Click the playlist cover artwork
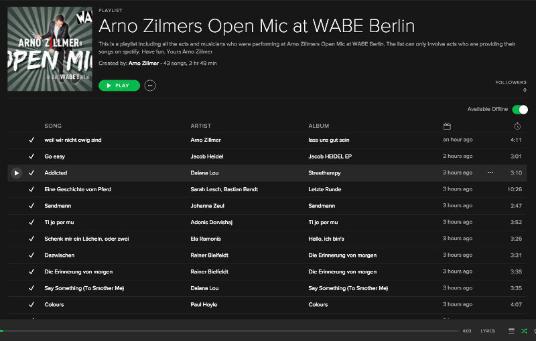Image resolution: width=536 pixels, height=341 pixels. 50,49
